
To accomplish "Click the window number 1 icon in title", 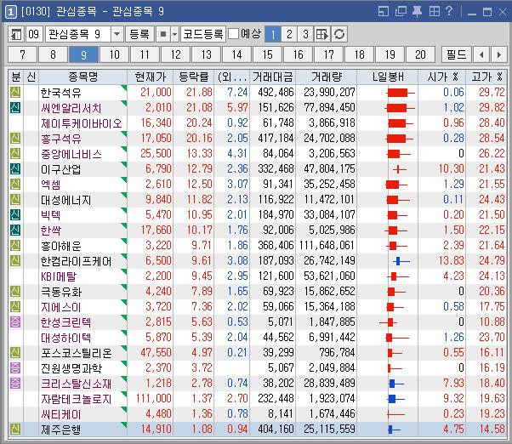I will click(10, 12).
